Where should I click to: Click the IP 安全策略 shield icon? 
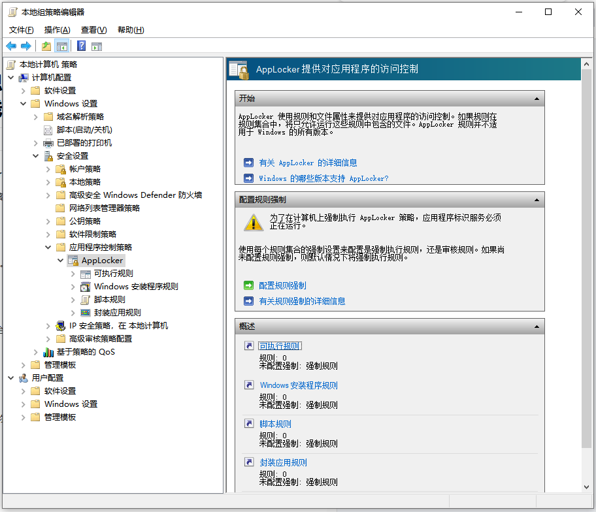pos(61,326)
